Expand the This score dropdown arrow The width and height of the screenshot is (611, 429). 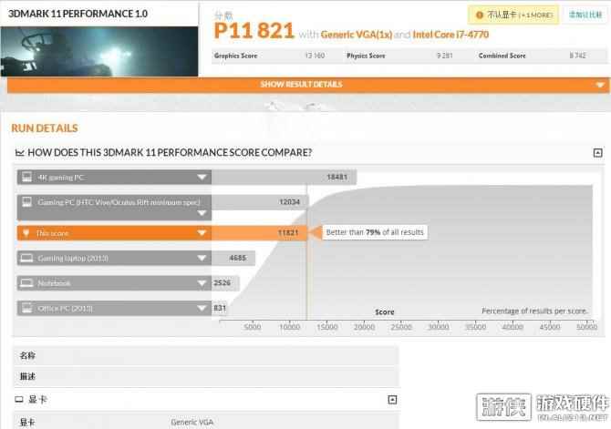tap(202, 232)
